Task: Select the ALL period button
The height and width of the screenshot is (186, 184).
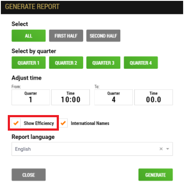Action: 29,35
